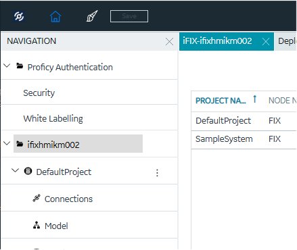The height and width of the screenshot is (250, 297).
Task: Click the rocket deploy icon
Action: click(92, 16)
